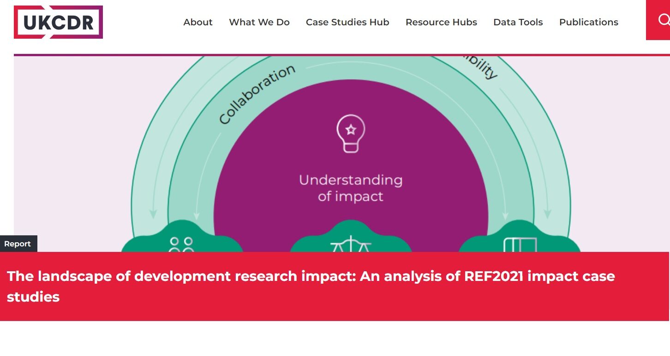The height and width of the screenshot is (356, 670).
Task: Click the people icon on the left green cloud
Action: pos(181,244)
